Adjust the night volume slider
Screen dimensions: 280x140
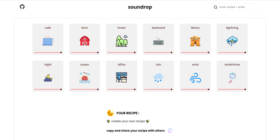[x=48, y=89]
